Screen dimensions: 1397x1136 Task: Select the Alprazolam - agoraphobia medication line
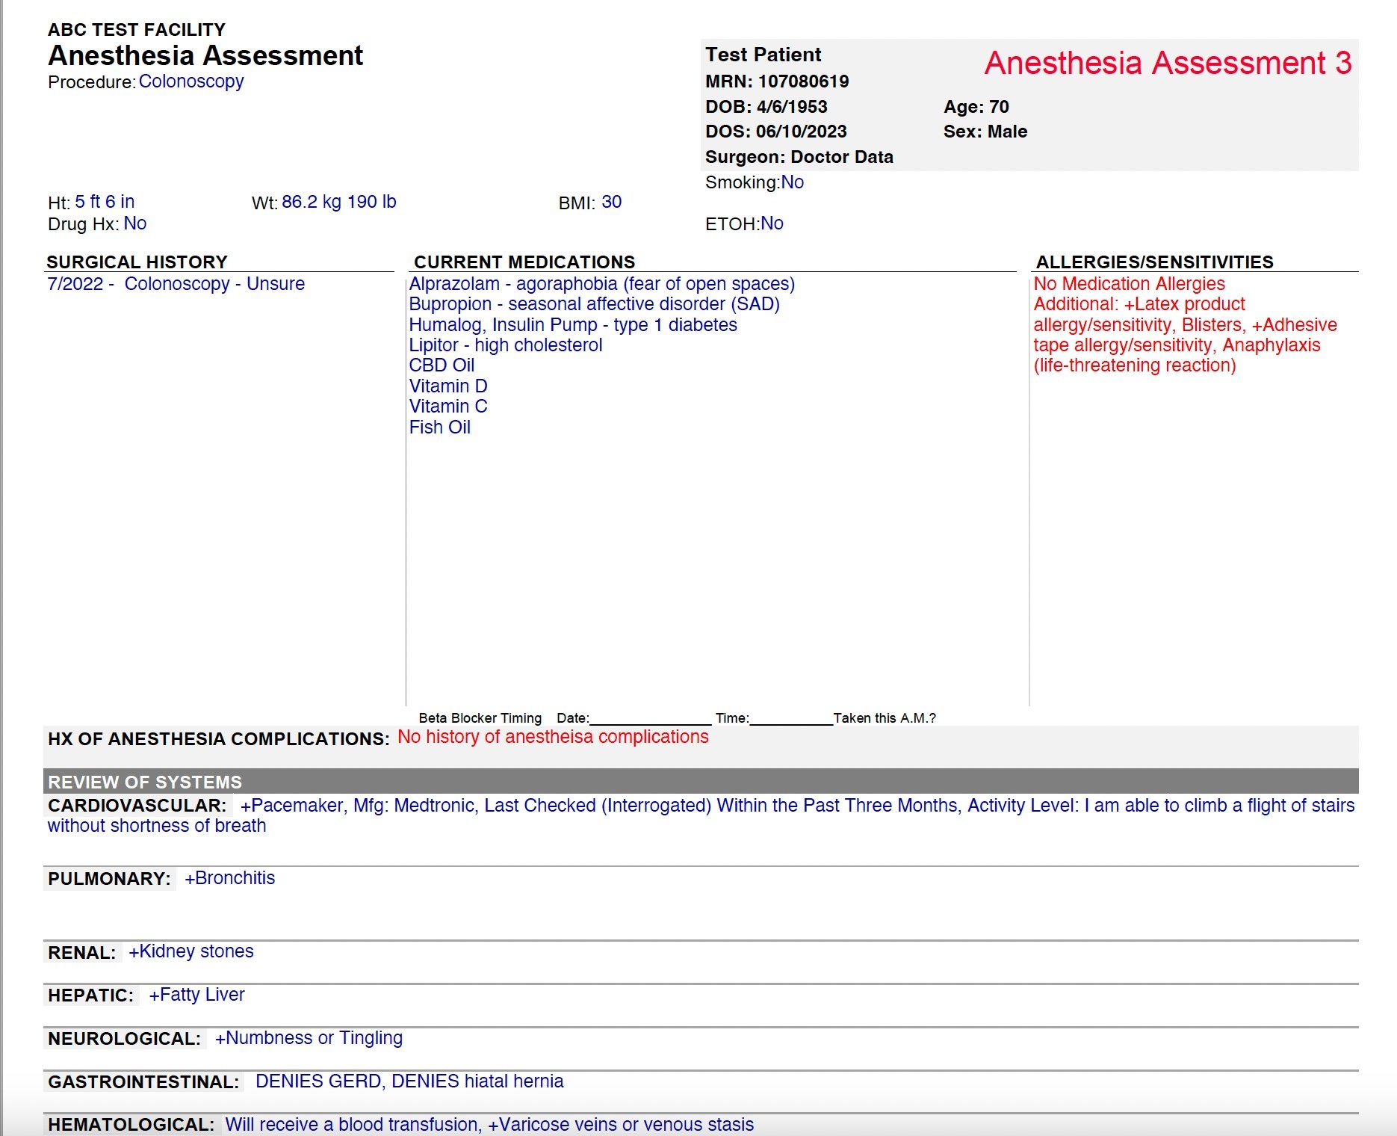[x=602, y=284]
